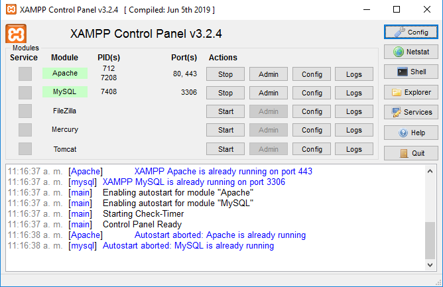Launch Netstat from the globe icon button

pos(411,52)
